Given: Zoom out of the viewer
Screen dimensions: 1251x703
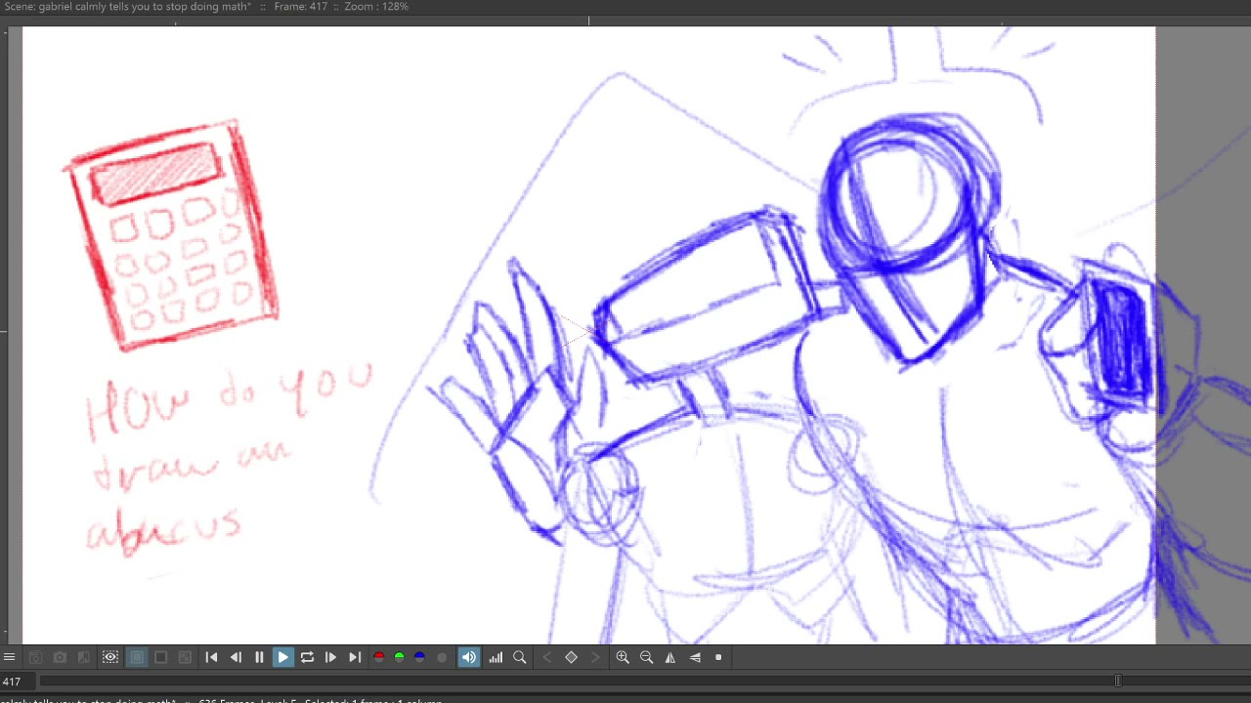Looking at the screenshot, I should coord(646,657).
